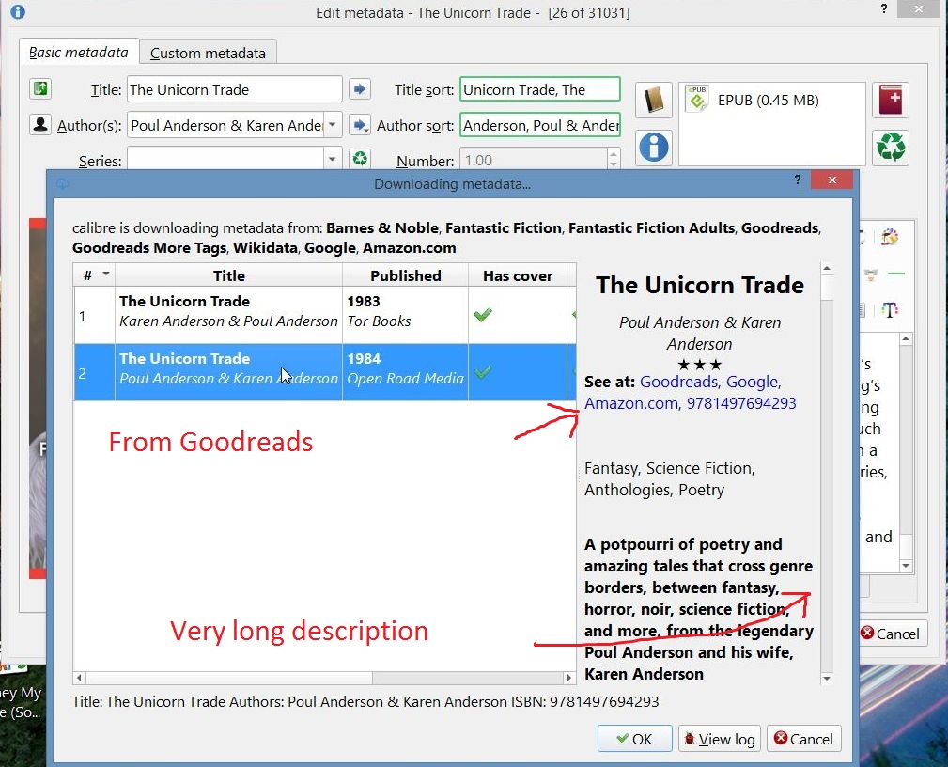Open the Goodreads link in See at
The height and width of the screenshot is (767, 948).
coord(679,382)
